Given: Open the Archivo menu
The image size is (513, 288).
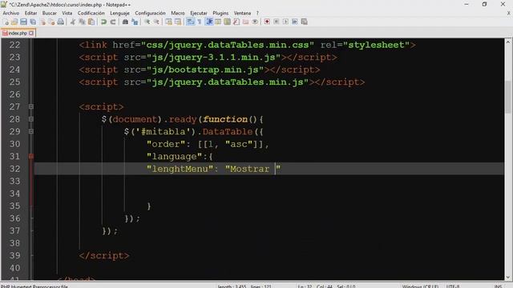Looking at the screenshot, I should tap(10, 13).
